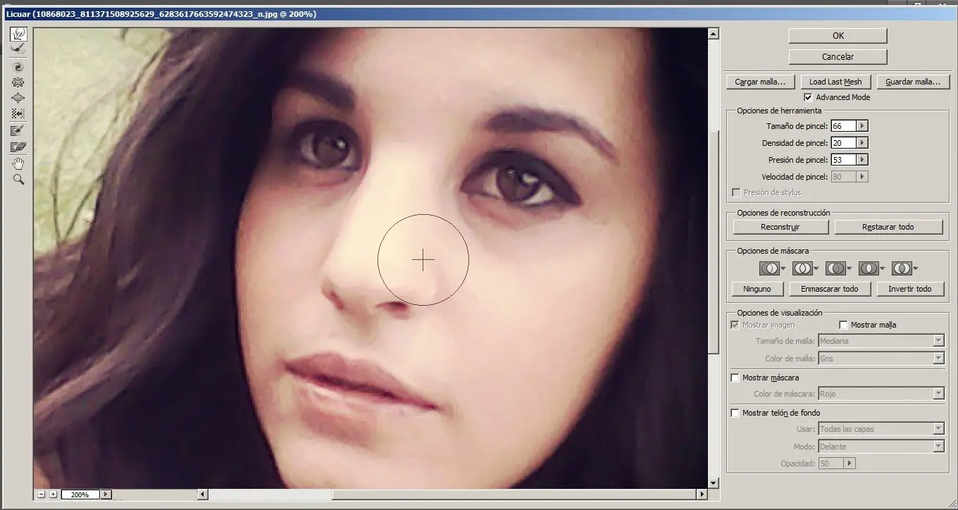This screenshot has height=510, width=958.
Task: Click the Opacidad value field
Action: click(831, 464)
